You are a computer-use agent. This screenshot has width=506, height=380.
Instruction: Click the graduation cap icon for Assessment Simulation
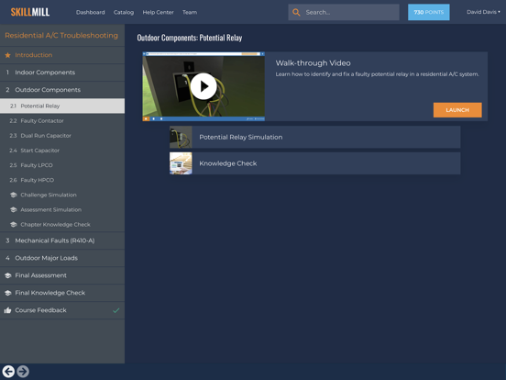13,209
